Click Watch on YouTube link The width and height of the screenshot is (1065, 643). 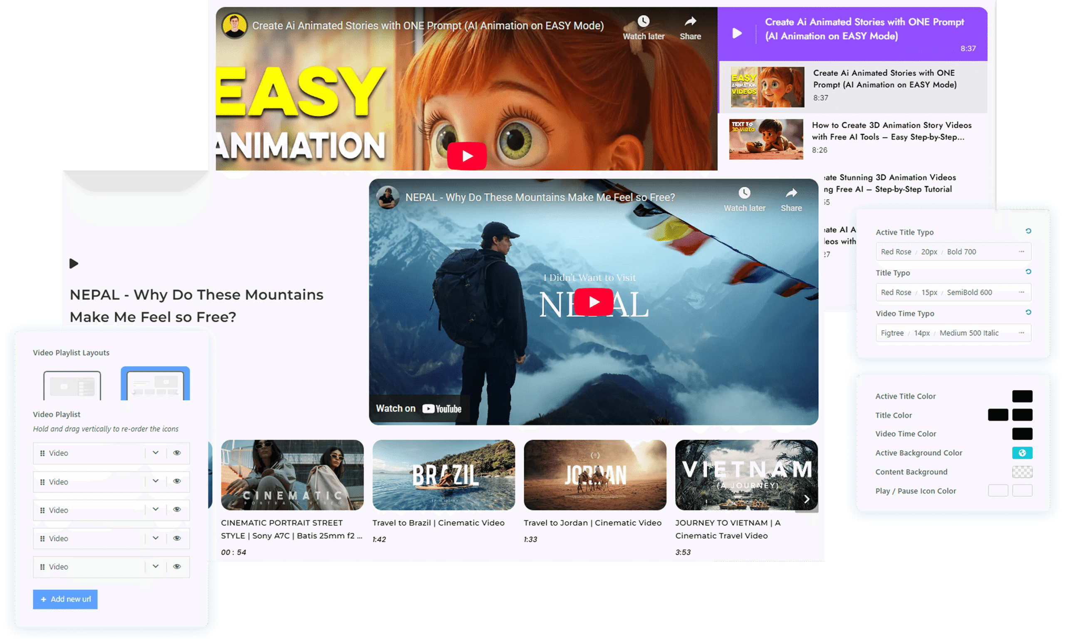pos(419,408)
